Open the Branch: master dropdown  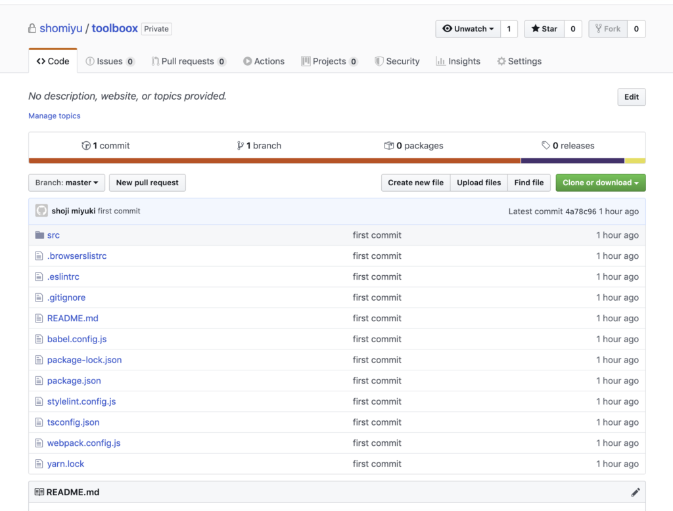point(66,183)
